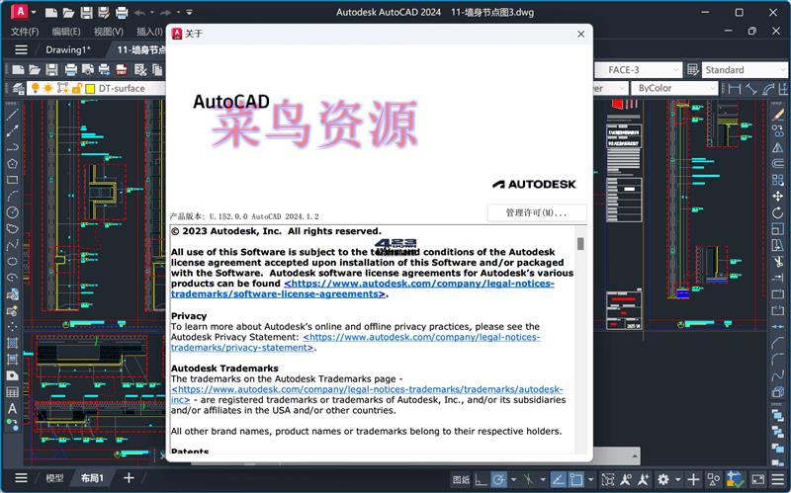Expand the Standard table style dropdown

pos(783,69)
